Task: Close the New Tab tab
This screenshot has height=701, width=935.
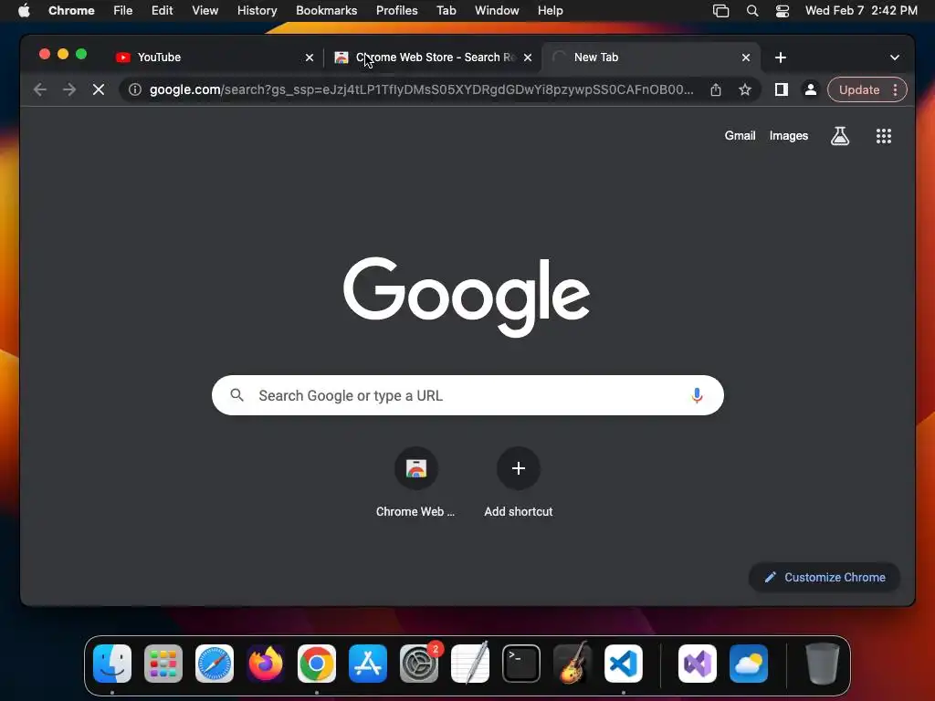Action: click(x=746, y=58)
